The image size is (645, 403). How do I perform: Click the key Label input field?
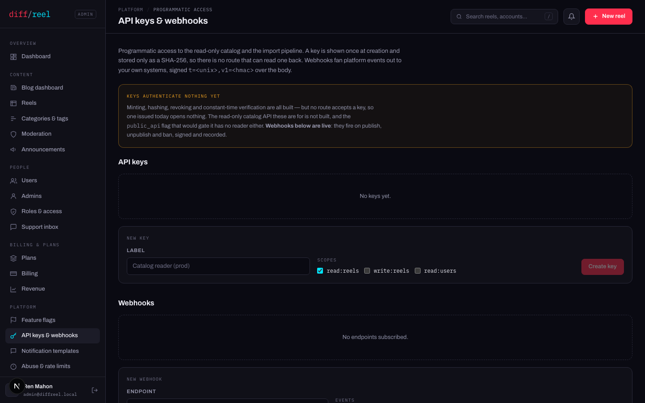(x=218, y=266)
